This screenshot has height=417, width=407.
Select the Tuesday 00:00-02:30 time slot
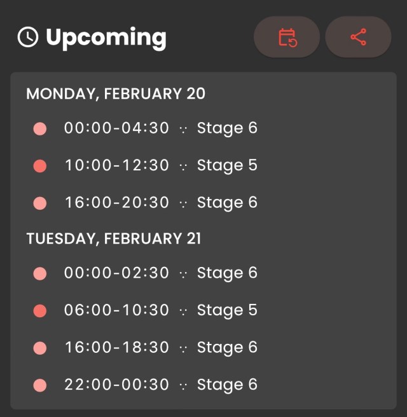117,273
